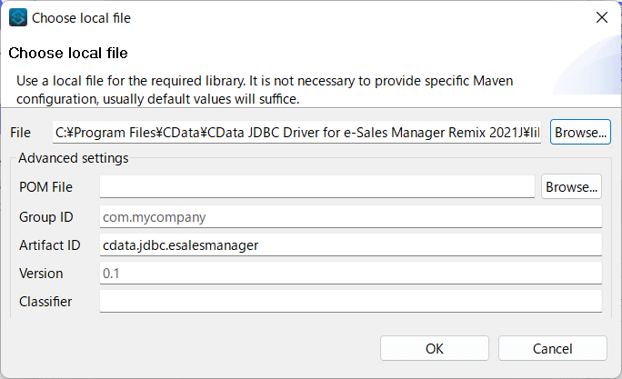Click the Classifier label
The height and width of the screenshot is (379, 622).
pos(45,302)
